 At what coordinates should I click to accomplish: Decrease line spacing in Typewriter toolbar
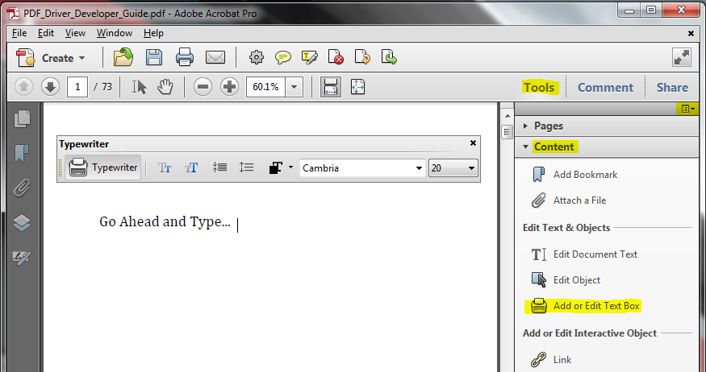(x=219, y=167)
